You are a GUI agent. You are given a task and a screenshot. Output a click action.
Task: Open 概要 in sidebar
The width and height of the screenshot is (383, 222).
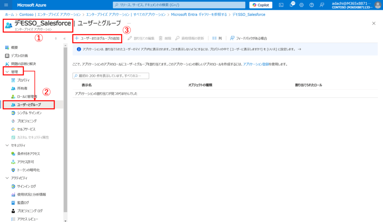tap(15, 48)
